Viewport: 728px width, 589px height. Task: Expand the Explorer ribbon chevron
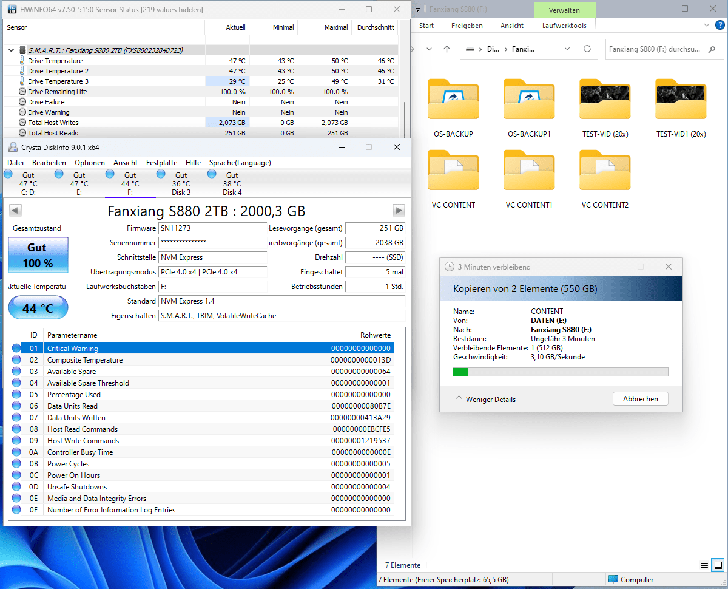[x=706, y=26]
